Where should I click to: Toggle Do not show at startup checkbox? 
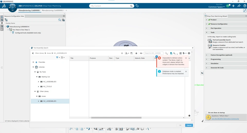206,112
